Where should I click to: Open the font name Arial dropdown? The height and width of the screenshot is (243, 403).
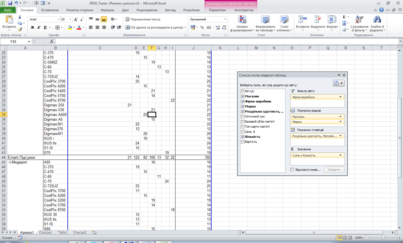pyautogui.click(x=58, y=19)
